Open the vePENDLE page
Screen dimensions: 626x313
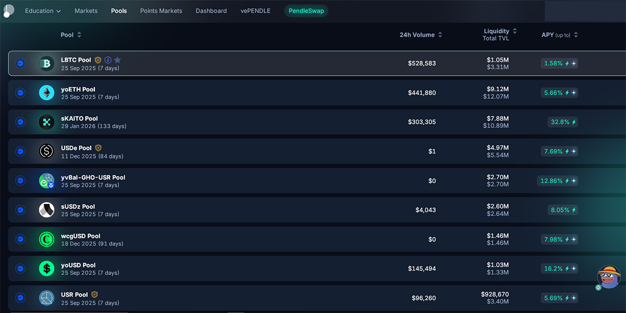(x=255, y=11)
